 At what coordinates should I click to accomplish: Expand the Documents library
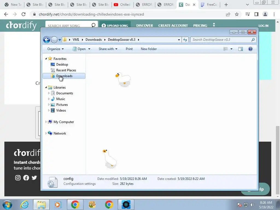point(49,93)
